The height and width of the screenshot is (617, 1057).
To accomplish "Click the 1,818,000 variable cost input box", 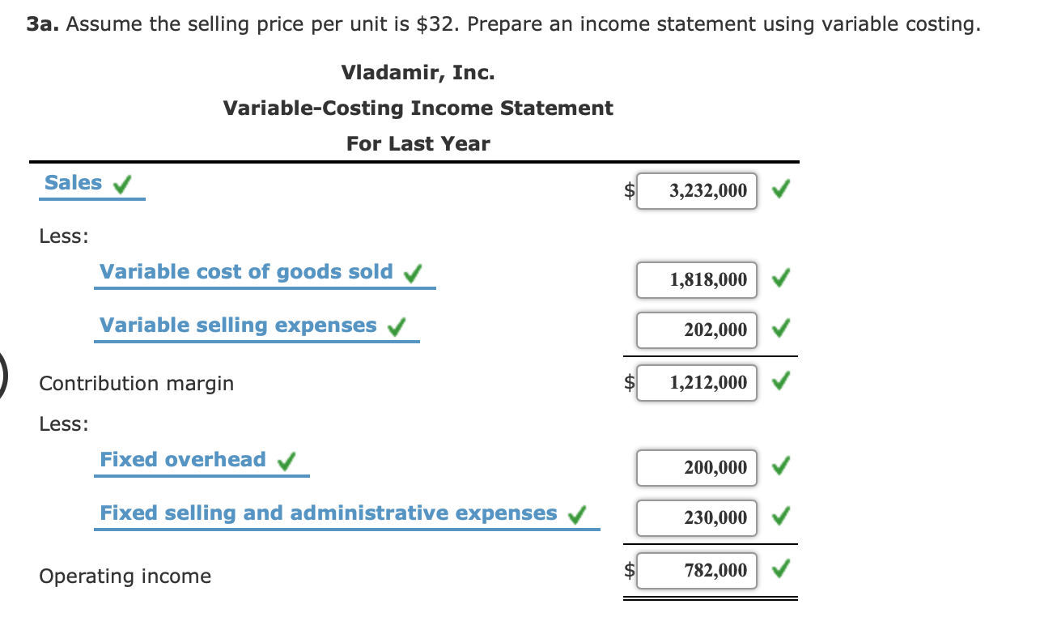I will click(x=697, y=280).
